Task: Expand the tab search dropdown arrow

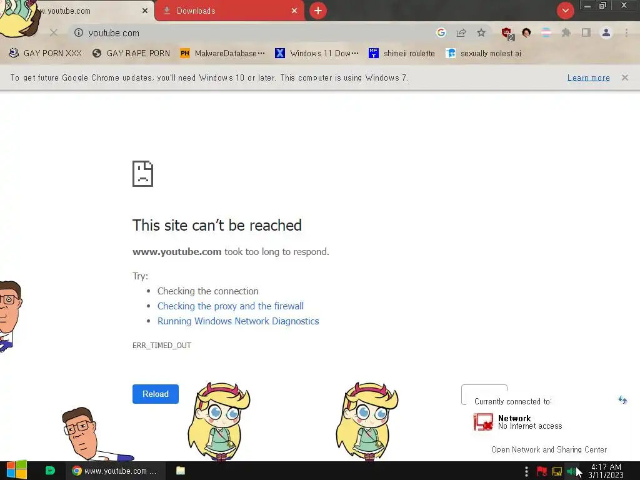Action: pyautogui.click(x=565, y=11)
